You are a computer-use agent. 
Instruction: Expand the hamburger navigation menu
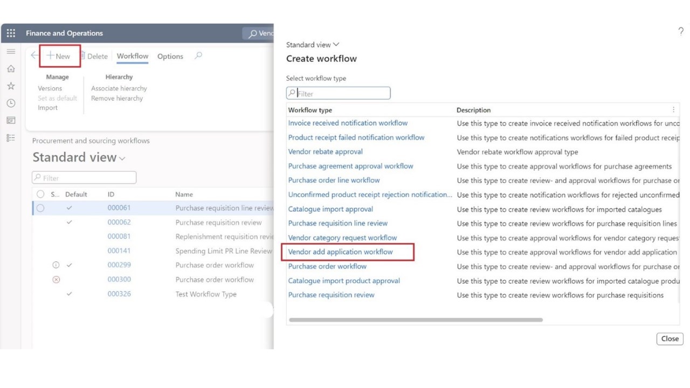tap(11, 52)
